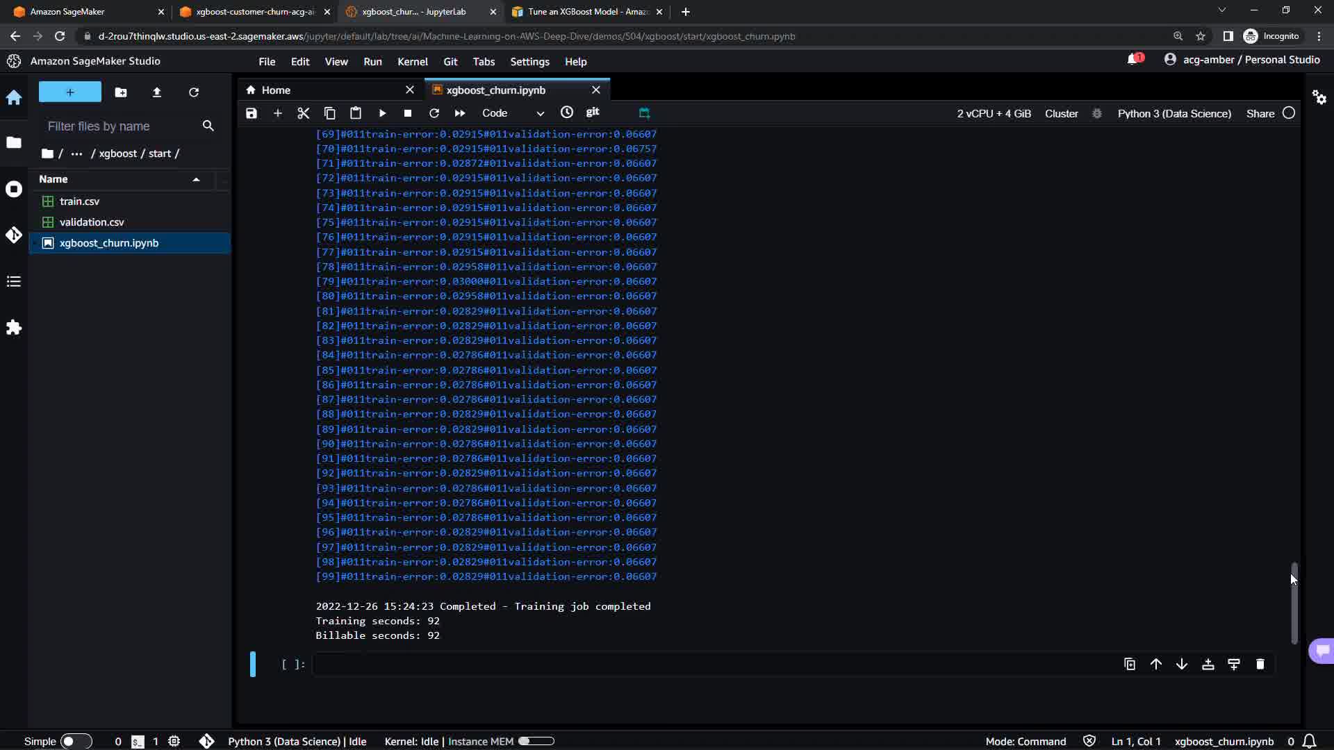The height and width of the screenshot is (750, 1334).
Task: Open Git sidebar panel
Action: click(14, 235)
